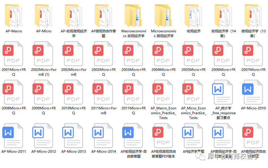Select the 2002Micro+FormB PDF without (1)

pyautogui.click(x=73, y=54)
